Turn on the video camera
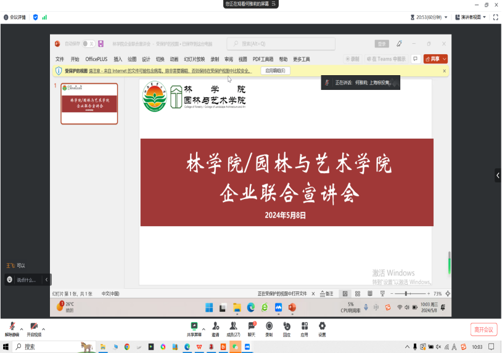Screen dimensions: 502x353 [x=34, y=327]
